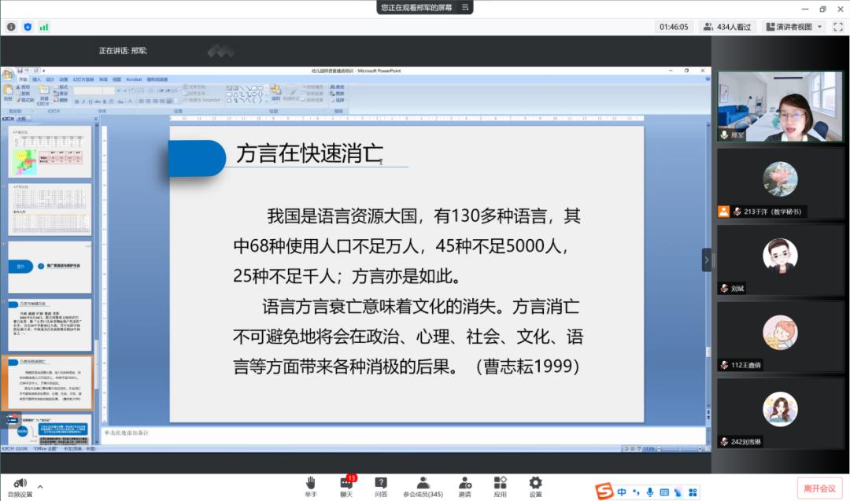Open meeting settings gear icon

(x=535, y=484)
